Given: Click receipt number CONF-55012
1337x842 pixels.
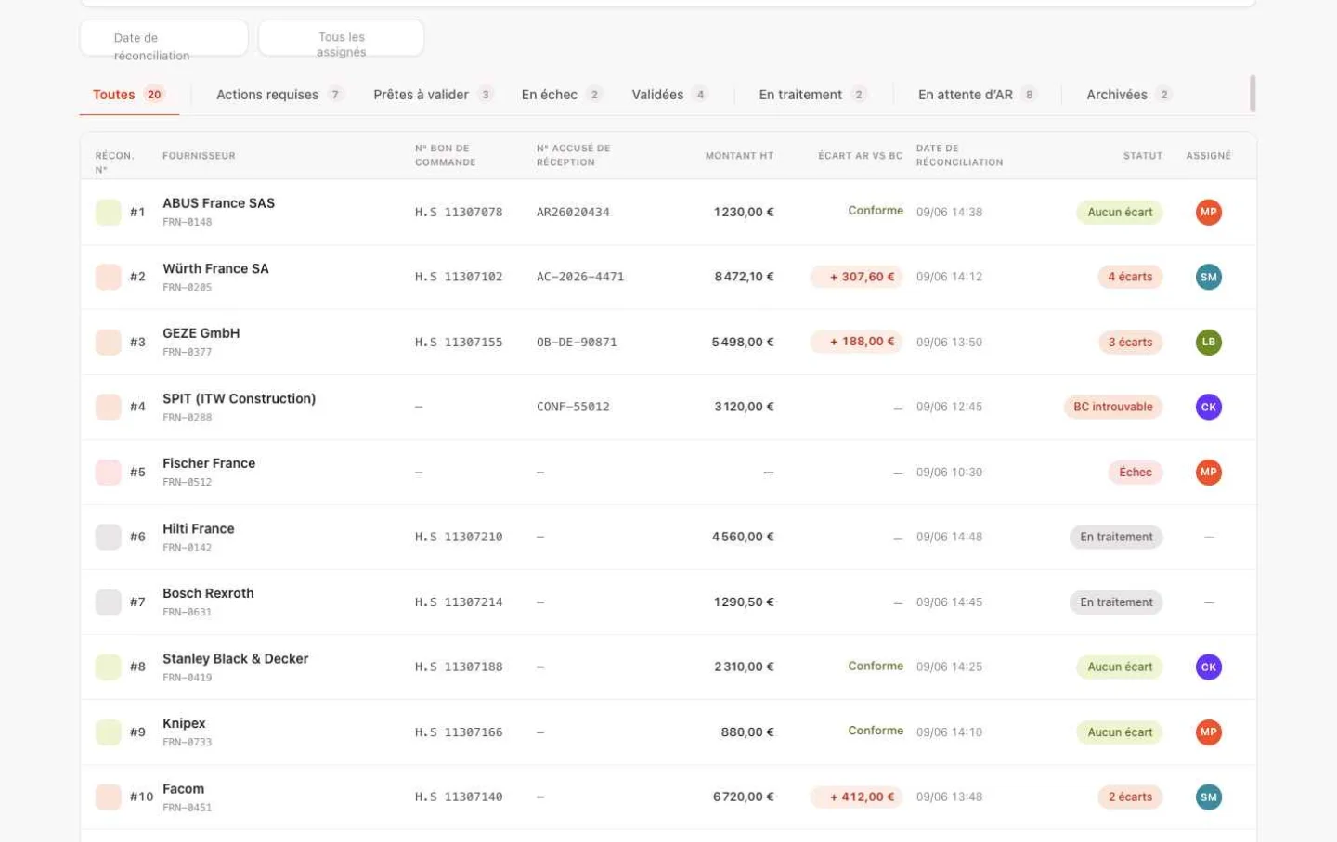Looking at the screenshot, I should coord(573,407).
